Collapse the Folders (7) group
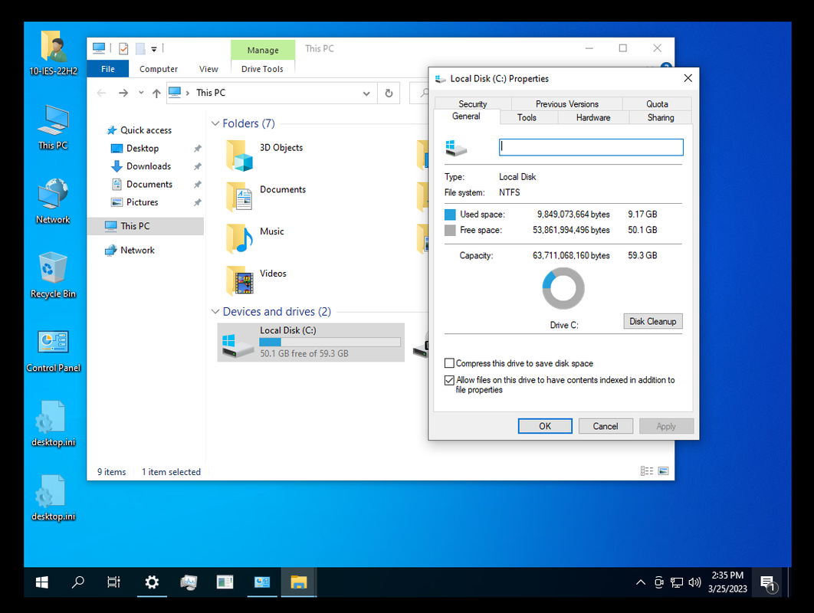 215,123
